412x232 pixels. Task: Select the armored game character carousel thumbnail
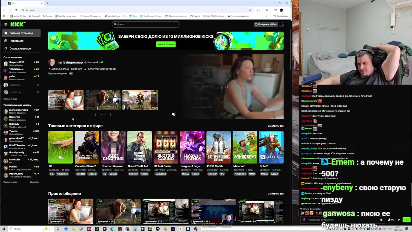click(x=140, y=100)
